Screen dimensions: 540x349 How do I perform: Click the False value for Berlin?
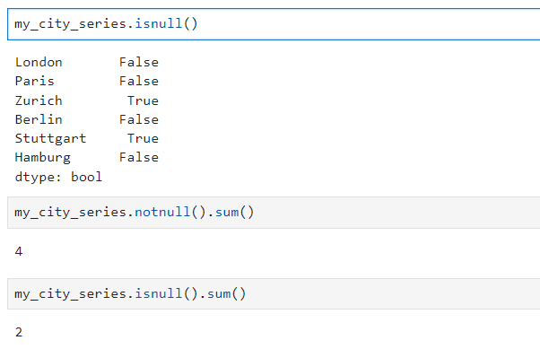coord(139,119)
